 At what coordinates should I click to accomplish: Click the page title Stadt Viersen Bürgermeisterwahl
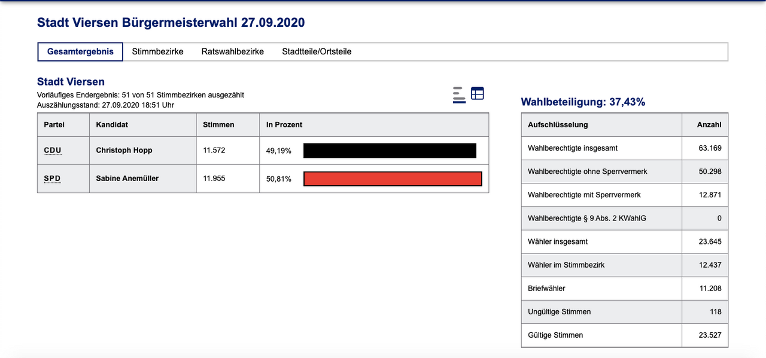(x=171, y=23)
